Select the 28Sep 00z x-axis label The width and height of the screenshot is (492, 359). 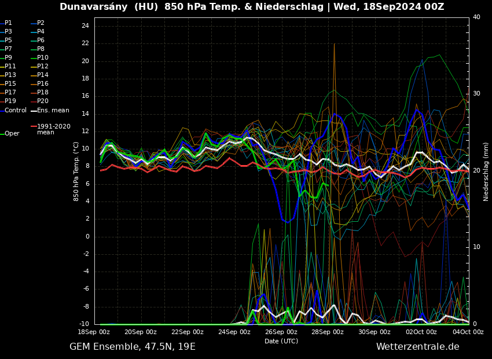[328, 332]
